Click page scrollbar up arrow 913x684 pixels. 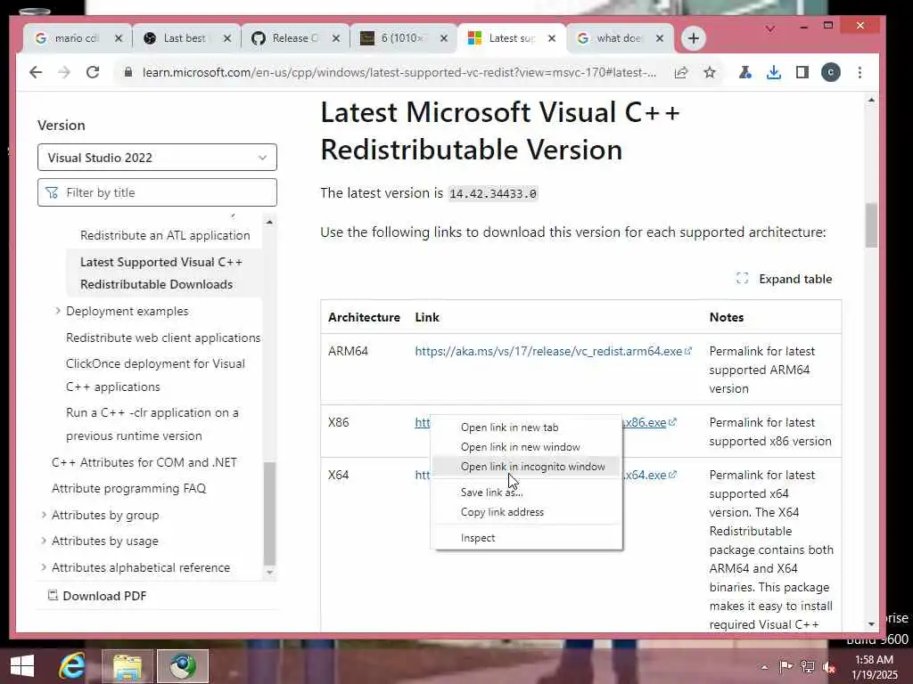(x=871, y=100)
